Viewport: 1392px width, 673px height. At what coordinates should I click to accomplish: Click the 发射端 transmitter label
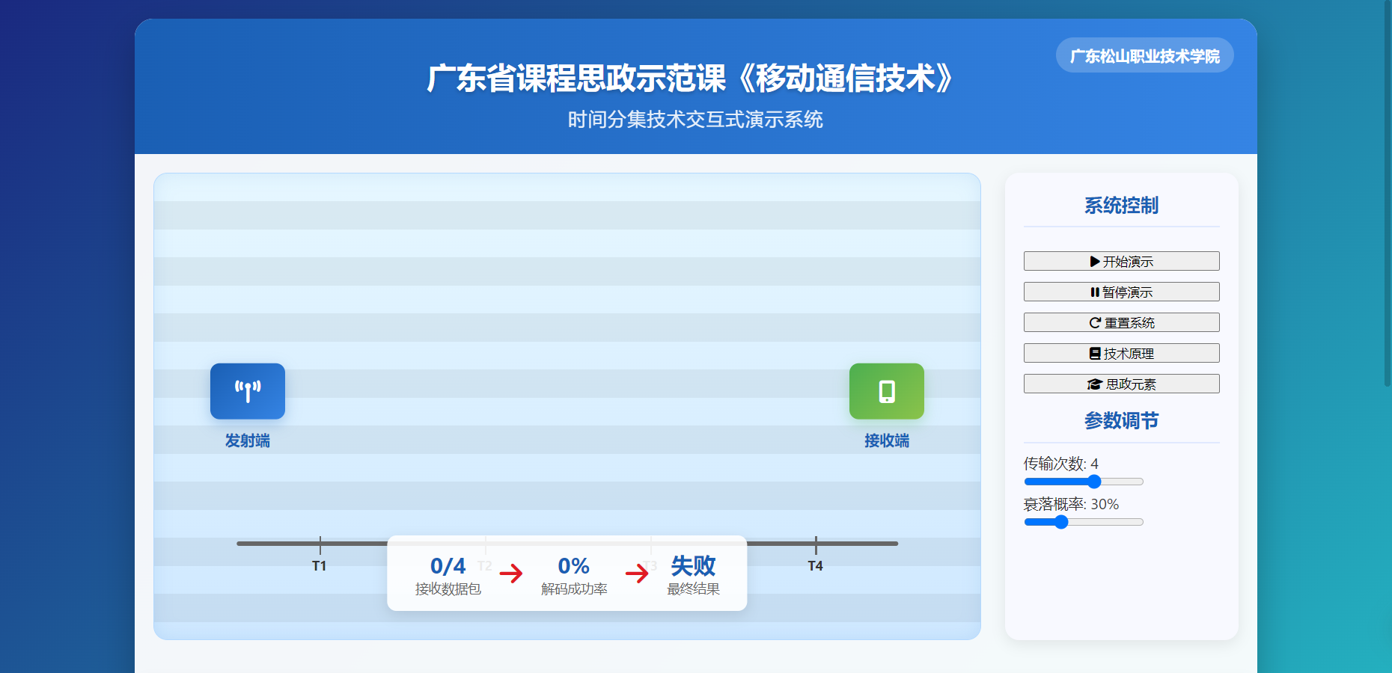coord(247,440)
